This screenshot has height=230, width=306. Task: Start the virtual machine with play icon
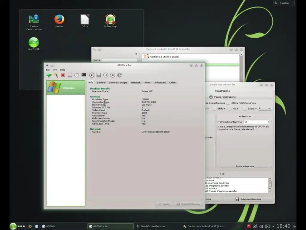click(92, 75)
